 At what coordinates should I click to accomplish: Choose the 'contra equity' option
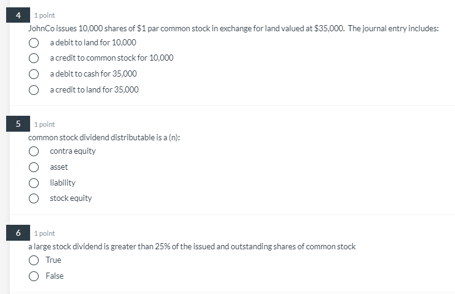(x=34, y=151)
